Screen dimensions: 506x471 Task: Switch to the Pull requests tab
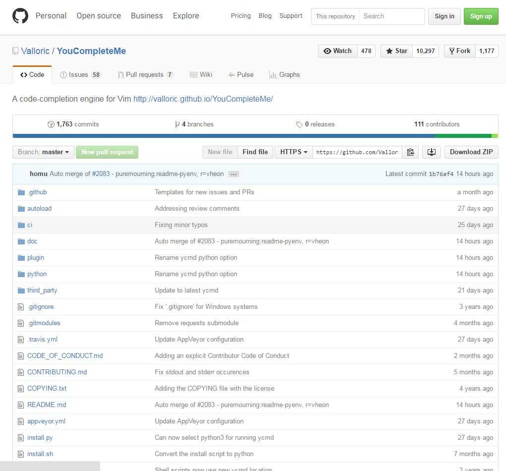(x=145, y=75)
